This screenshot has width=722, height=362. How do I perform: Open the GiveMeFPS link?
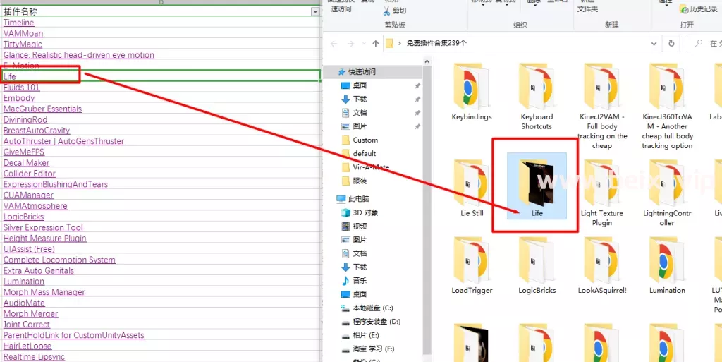(24, 152)
